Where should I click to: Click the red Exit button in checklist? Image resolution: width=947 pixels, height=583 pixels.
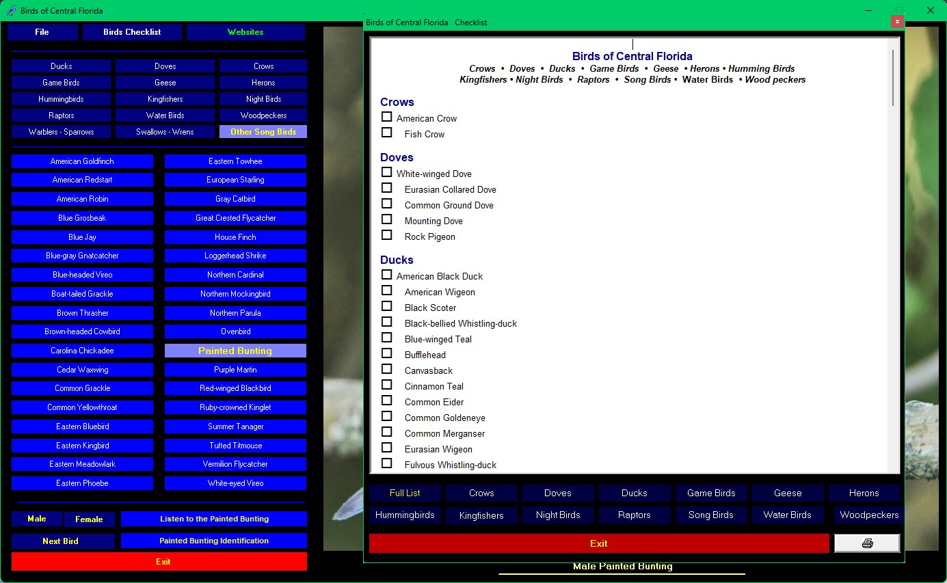point(598,543)
